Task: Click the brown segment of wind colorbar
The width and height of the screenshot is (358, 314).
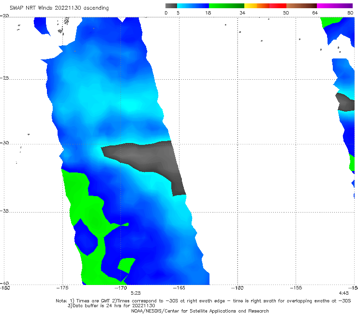Action: [301, 6]
